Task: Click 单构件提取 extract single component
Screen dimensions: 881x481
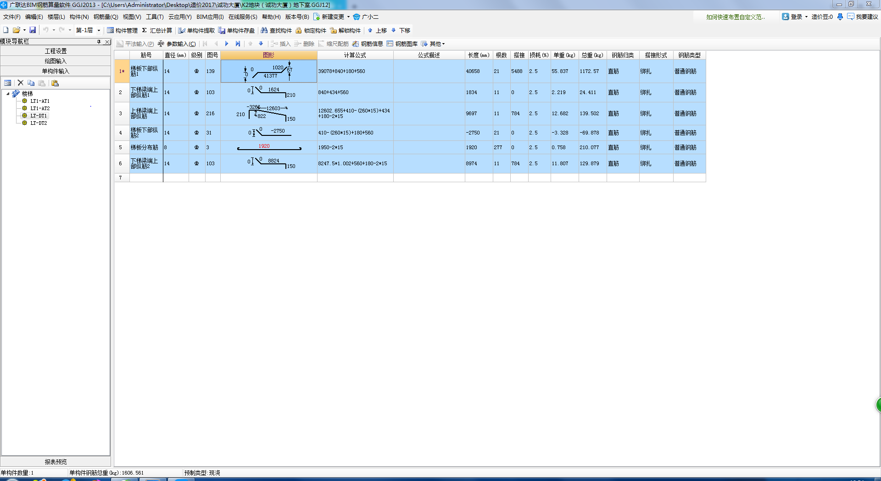Action: click(196, 31)
